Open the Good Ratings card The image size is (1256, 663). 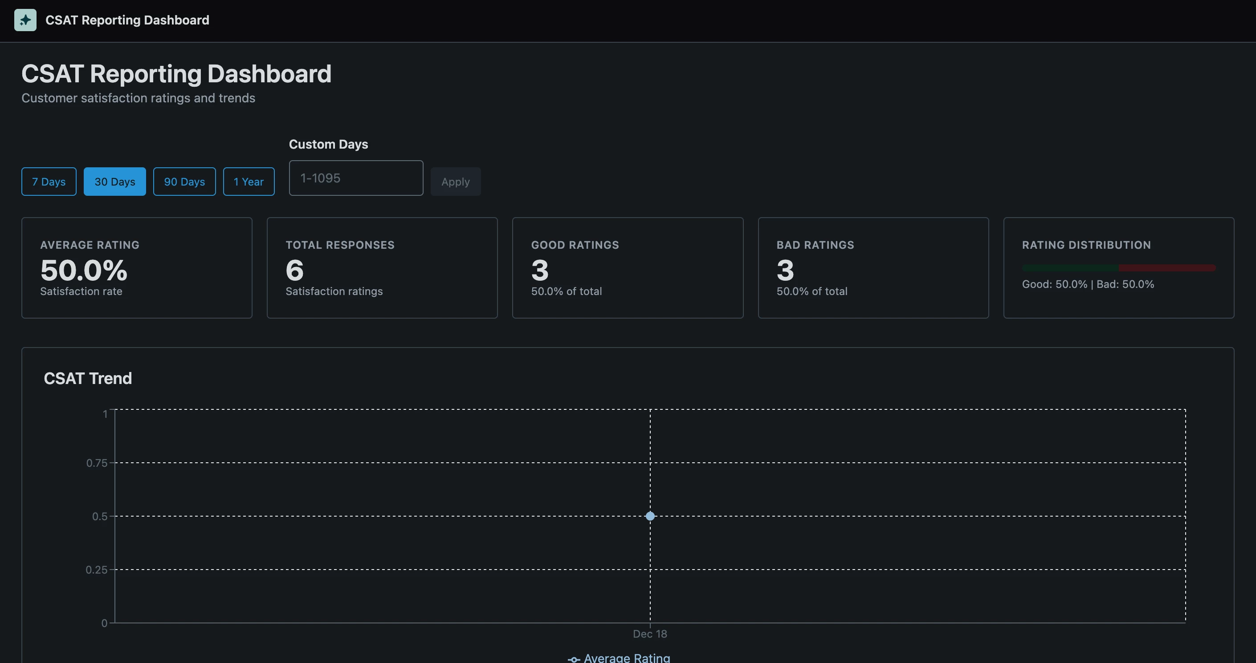click(628, 268)
